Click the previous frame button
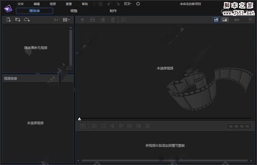 click(112, 126)
